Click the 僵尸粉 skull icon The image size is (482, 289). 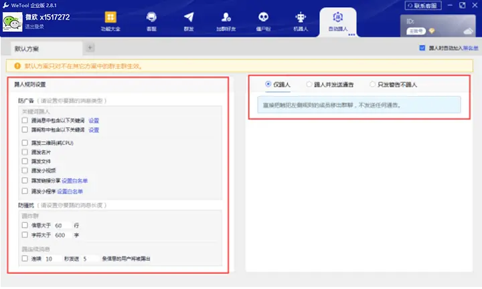[263, 21]
